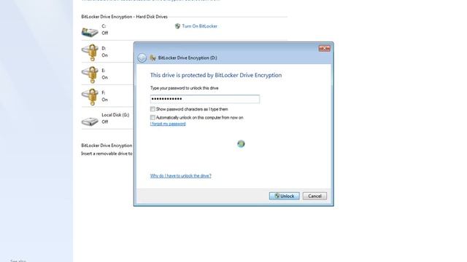Select the C: drive label
This screenshot has height=262, width=467.
click(104, 26)
